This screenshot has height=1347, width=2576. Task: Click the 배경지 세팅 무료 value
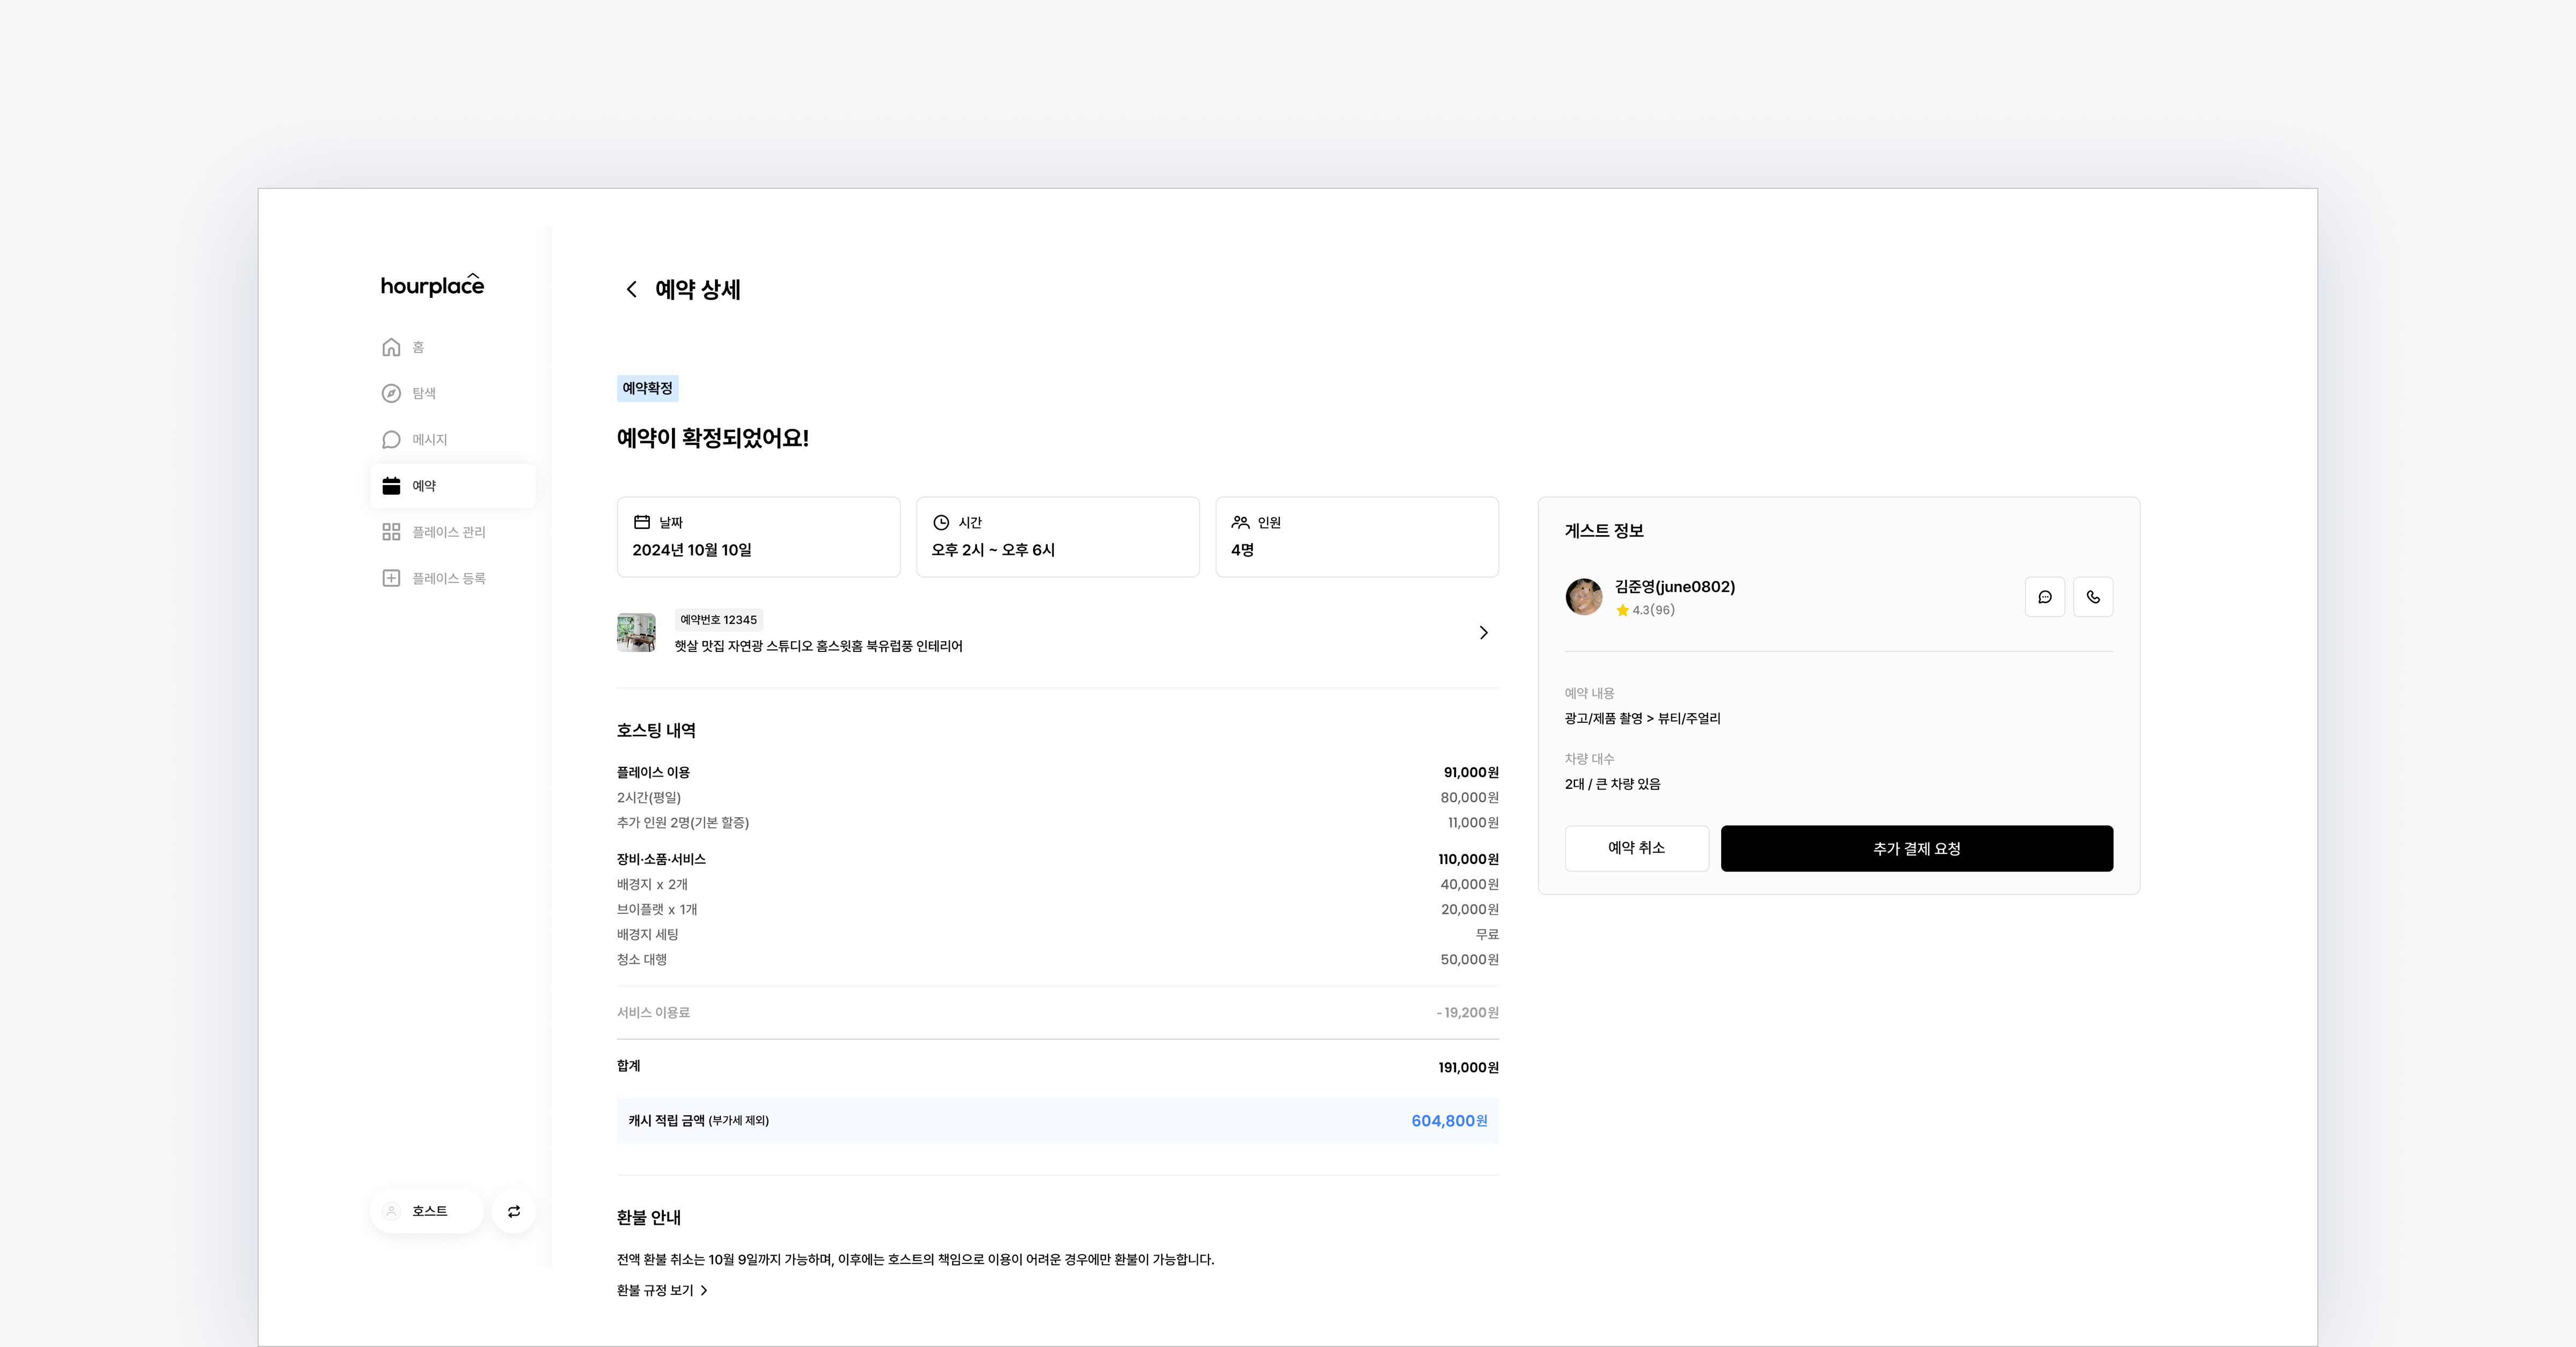[x=1487, y=934]
